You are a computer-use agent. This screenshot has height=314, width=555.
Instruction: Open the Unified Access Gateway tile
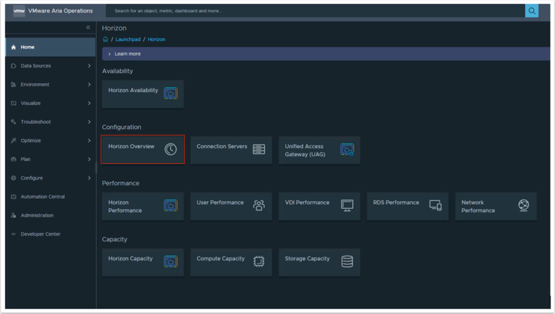(x=319, y=151)
